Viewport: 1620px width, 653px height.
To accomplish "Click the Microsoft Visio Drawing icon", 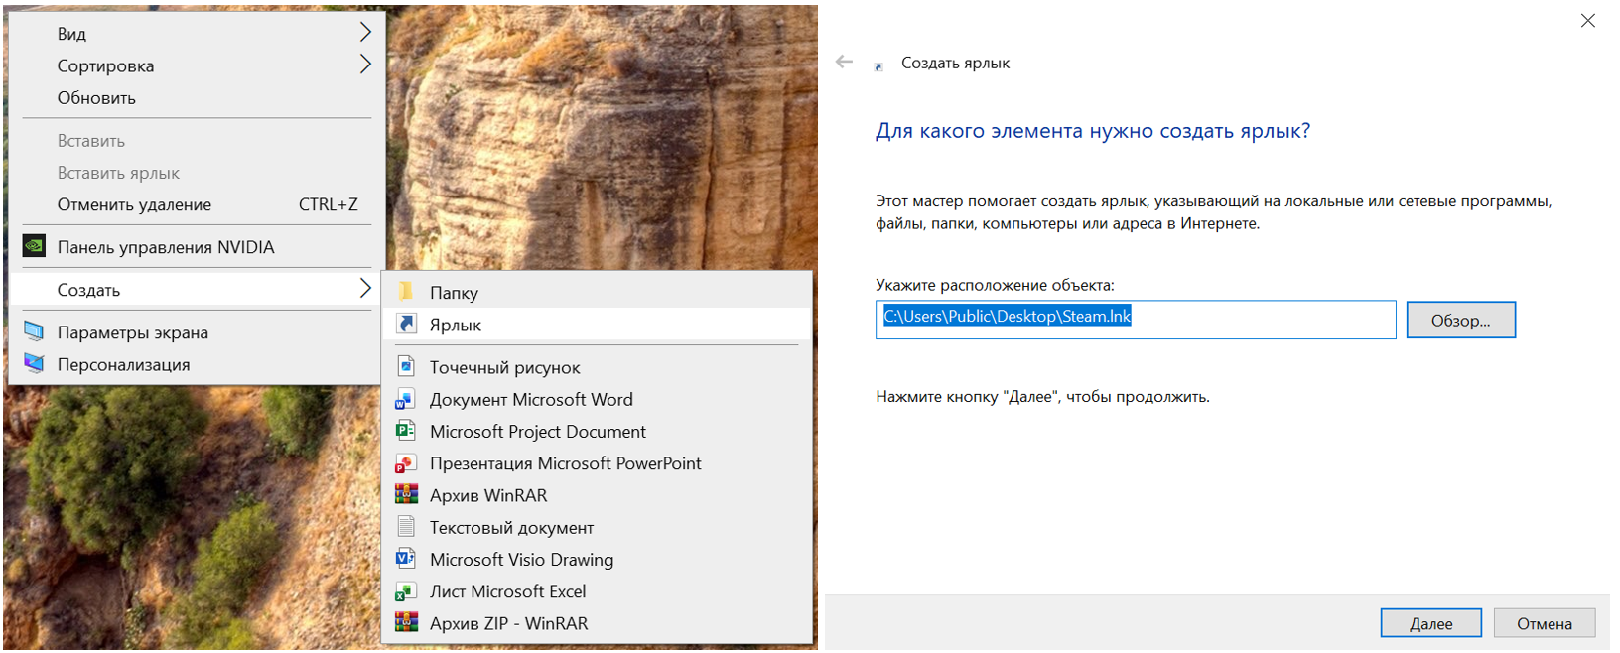I will click(x=406, y=559).
